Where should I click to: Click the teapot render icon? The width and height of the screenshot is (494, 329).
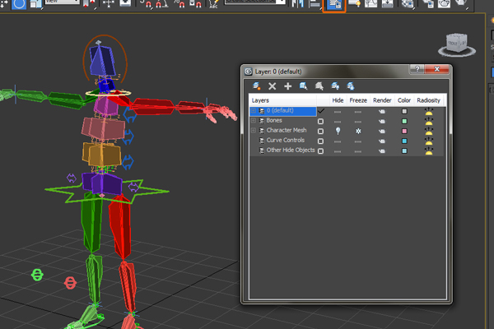tap(445, 4)
